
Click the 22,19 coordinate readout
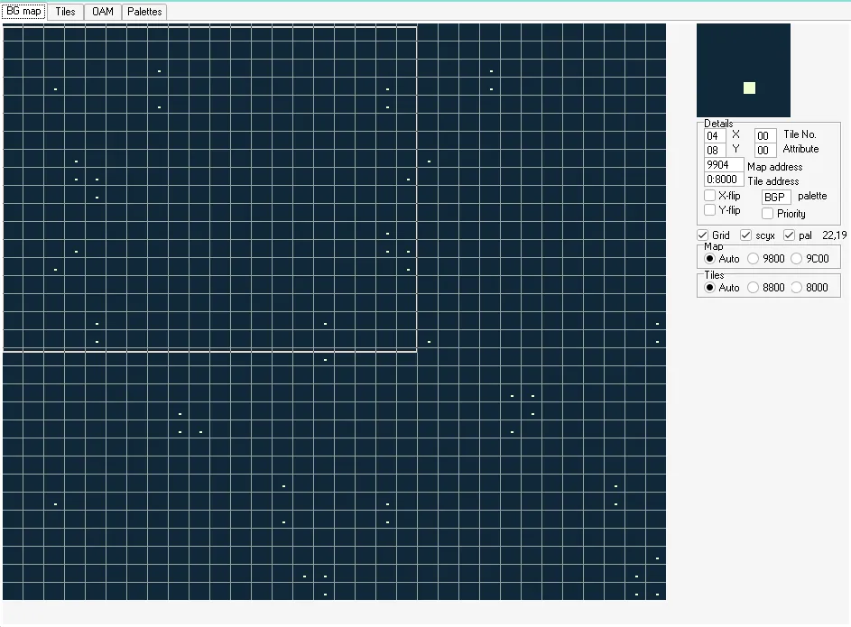tap(834, 235)
